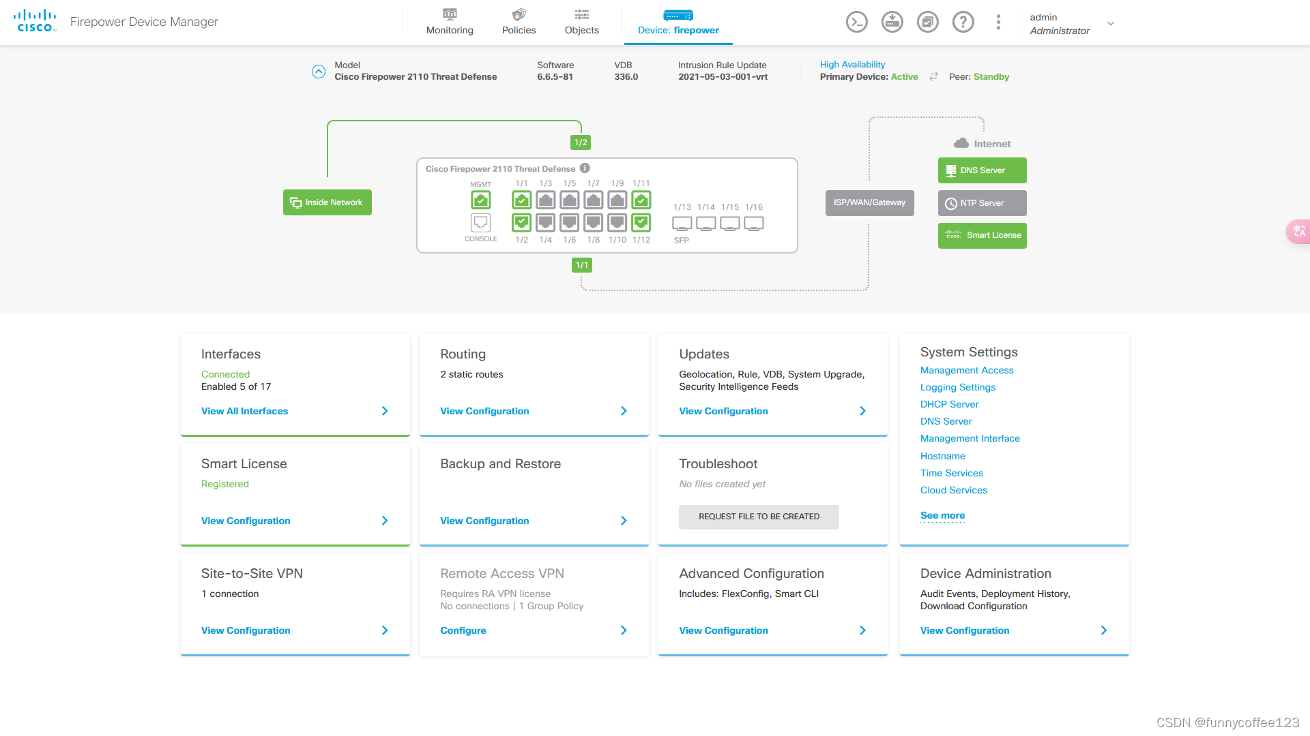
Task: Open the High Availability link
Action: (x=852, y=64)
